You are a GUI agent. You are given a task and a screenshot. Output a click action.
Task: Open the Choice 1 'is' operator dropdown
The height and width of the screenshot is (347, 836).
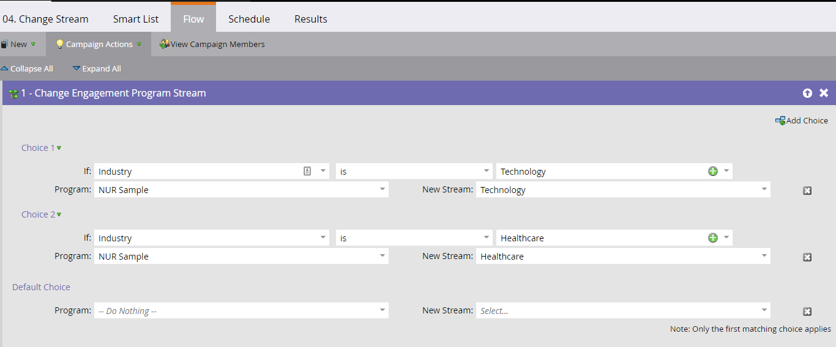414,171
